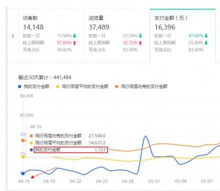
Task: Click the payment amount value 16,396
Action: [x=165, y=27]
